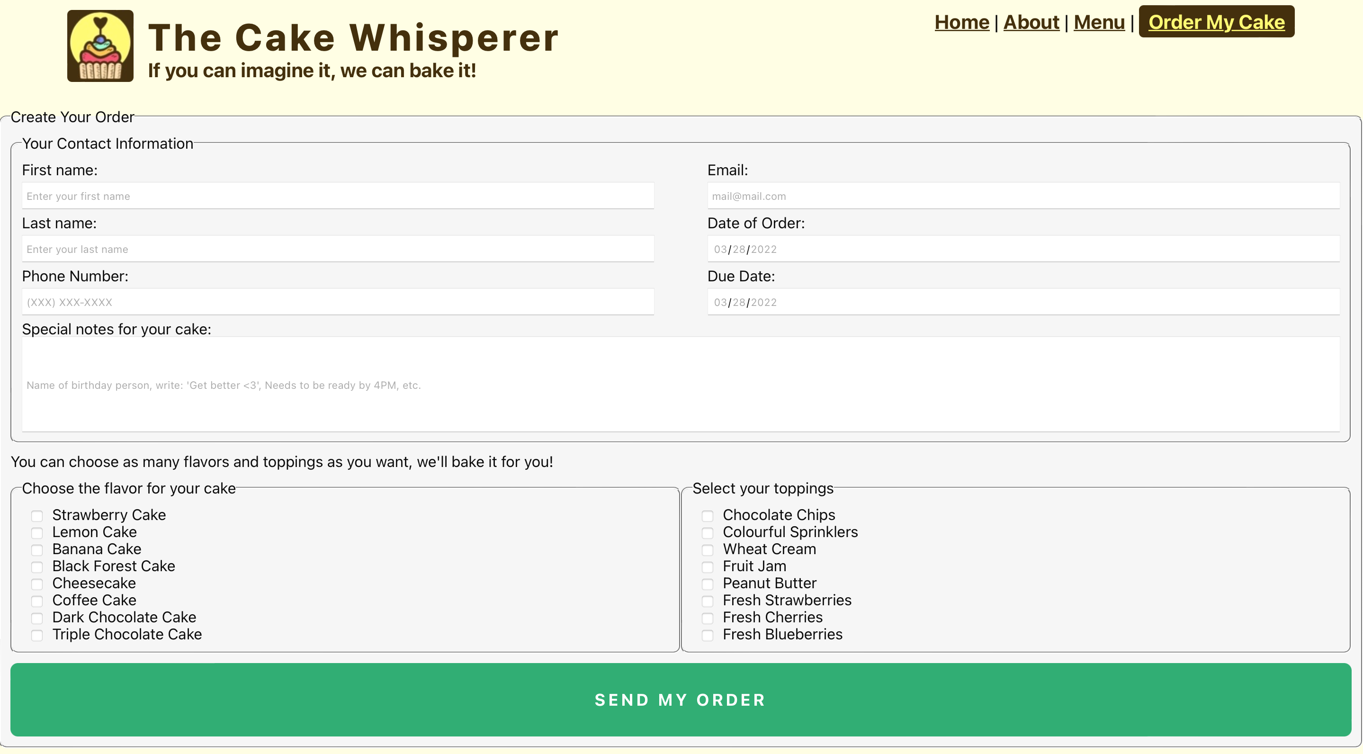This screenshot has width=1363, height=754.
Task: Select Colourful Sprinklers topping
Action: tap(708, 533)
